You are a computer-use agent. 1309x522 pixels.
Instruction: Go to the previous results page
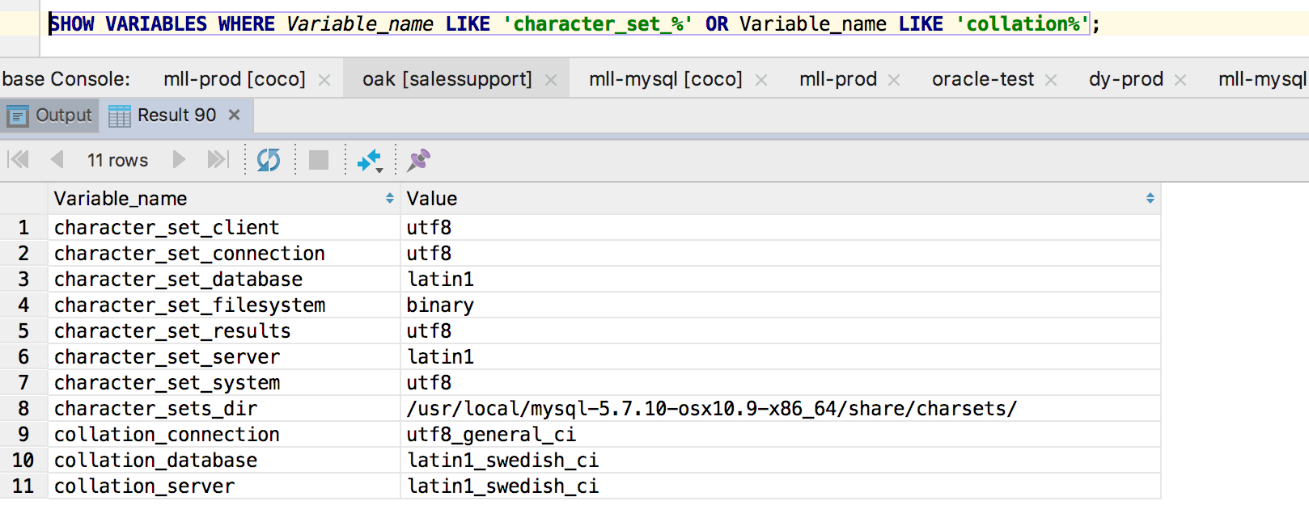pos(57,160)
